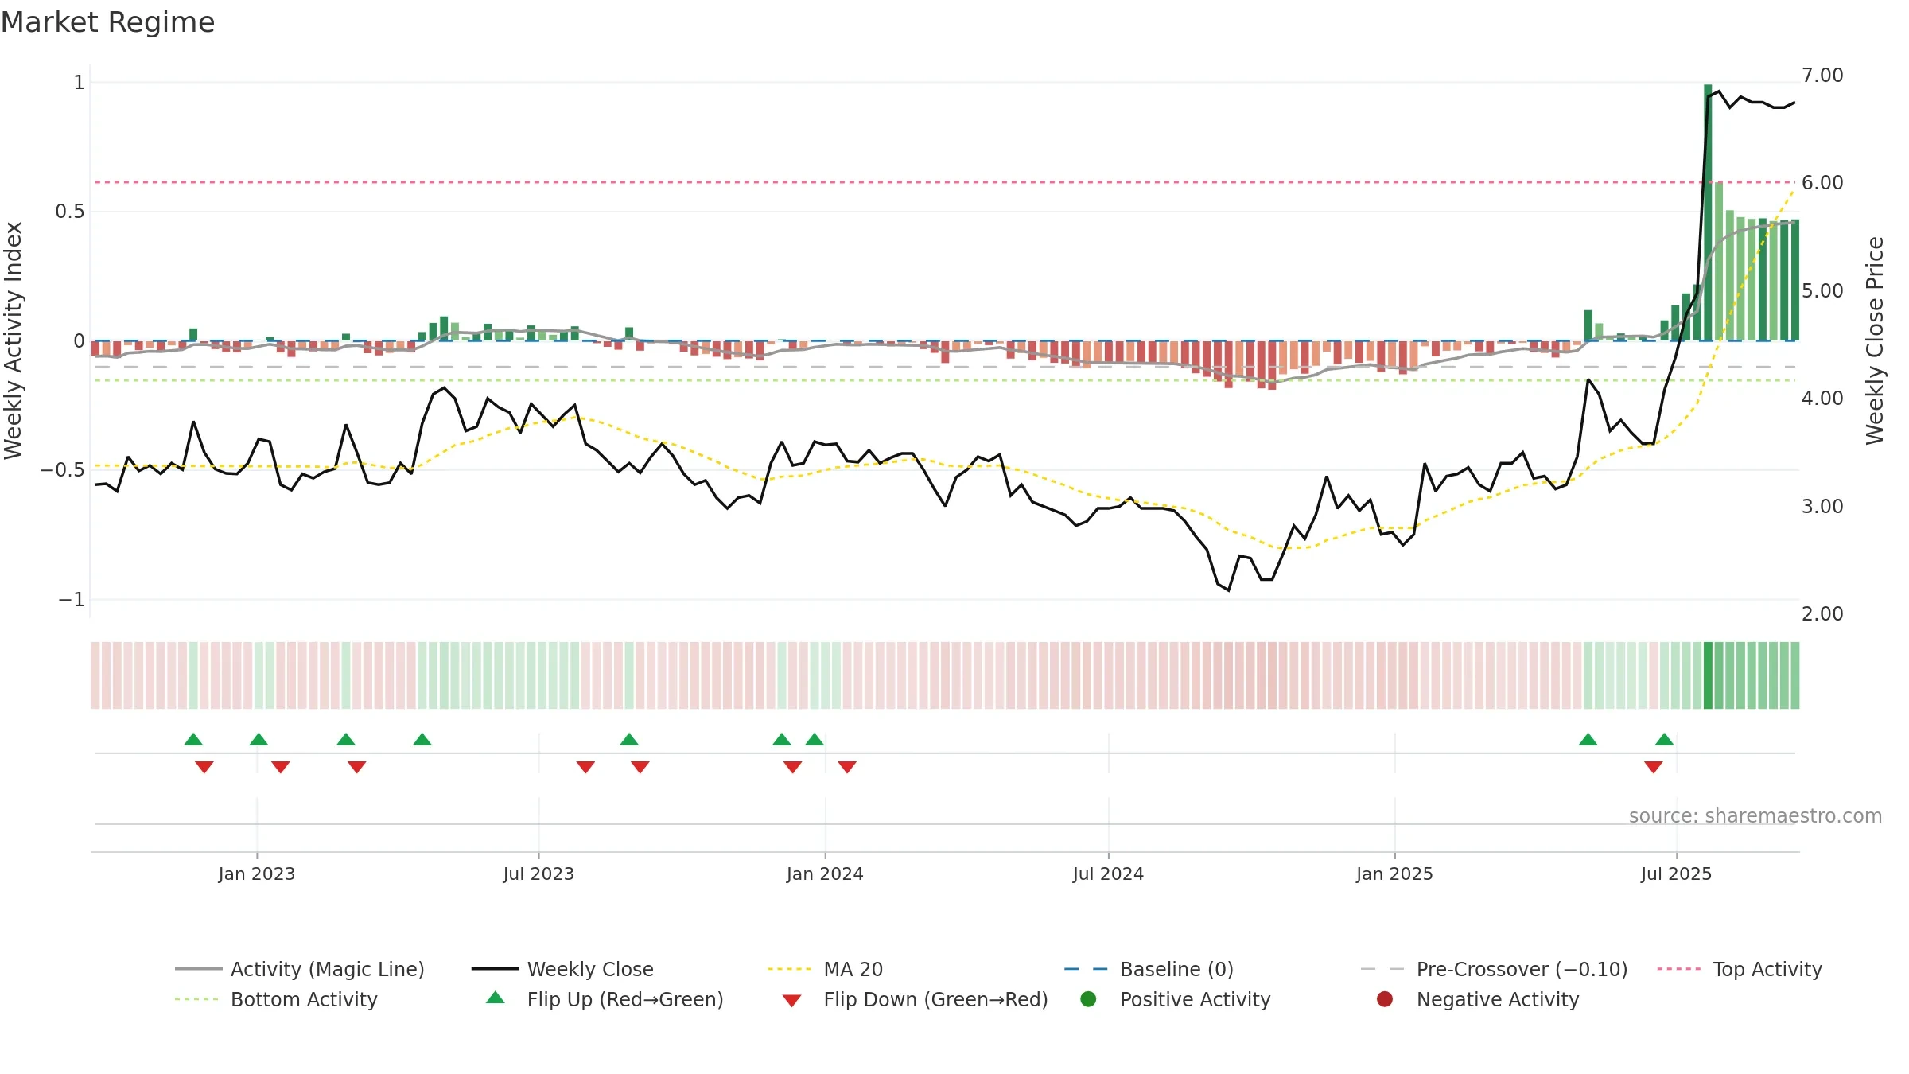This screenshot has width=1909, height=1074.
Task: Click the tallest dark green activity bar
Action: pos(1708,212)
